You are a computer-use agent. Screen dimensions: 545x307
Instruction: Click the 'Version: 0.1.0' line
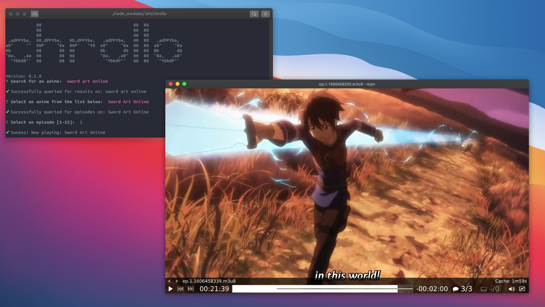(24, 76)
